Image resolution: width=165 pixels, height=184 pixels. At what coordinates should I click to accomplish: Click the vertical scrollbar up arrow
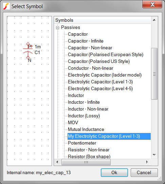154,20
